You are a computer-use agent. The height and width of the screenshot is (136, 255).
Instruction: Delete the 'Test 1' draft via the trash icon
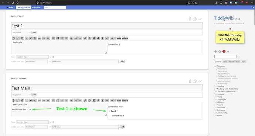click(190, 19)
